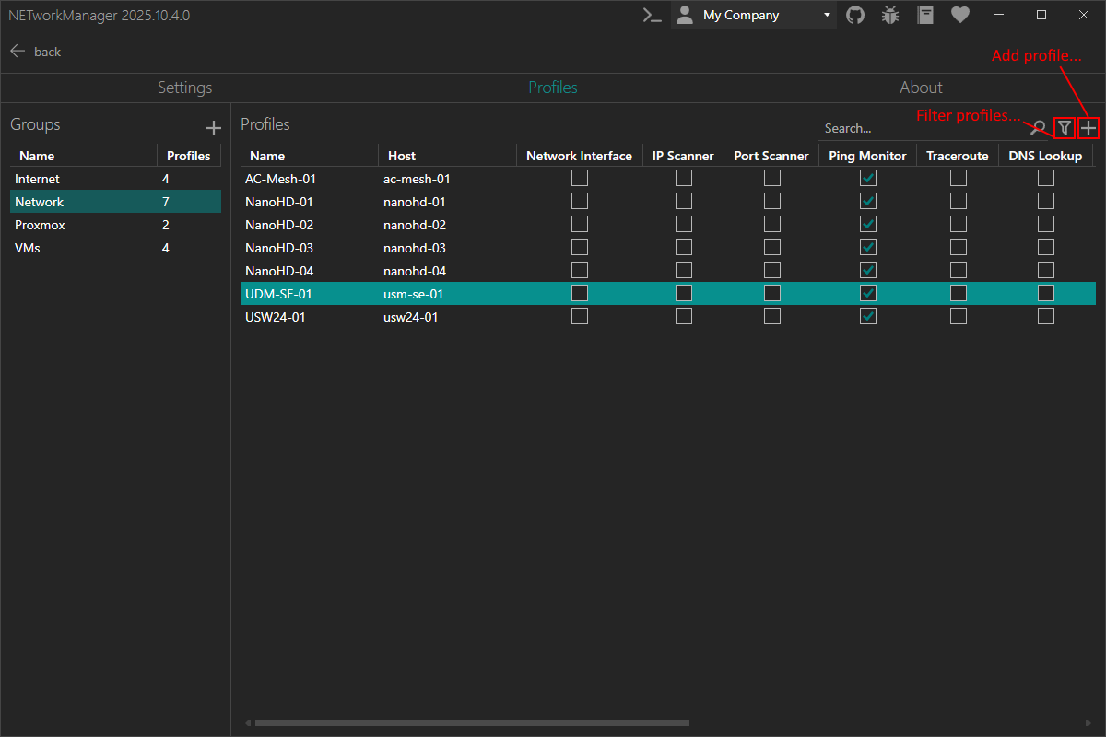Expand the My Company profile dropdown
The width and height of the screenshot is (1106, 737).
pos(827,15)
